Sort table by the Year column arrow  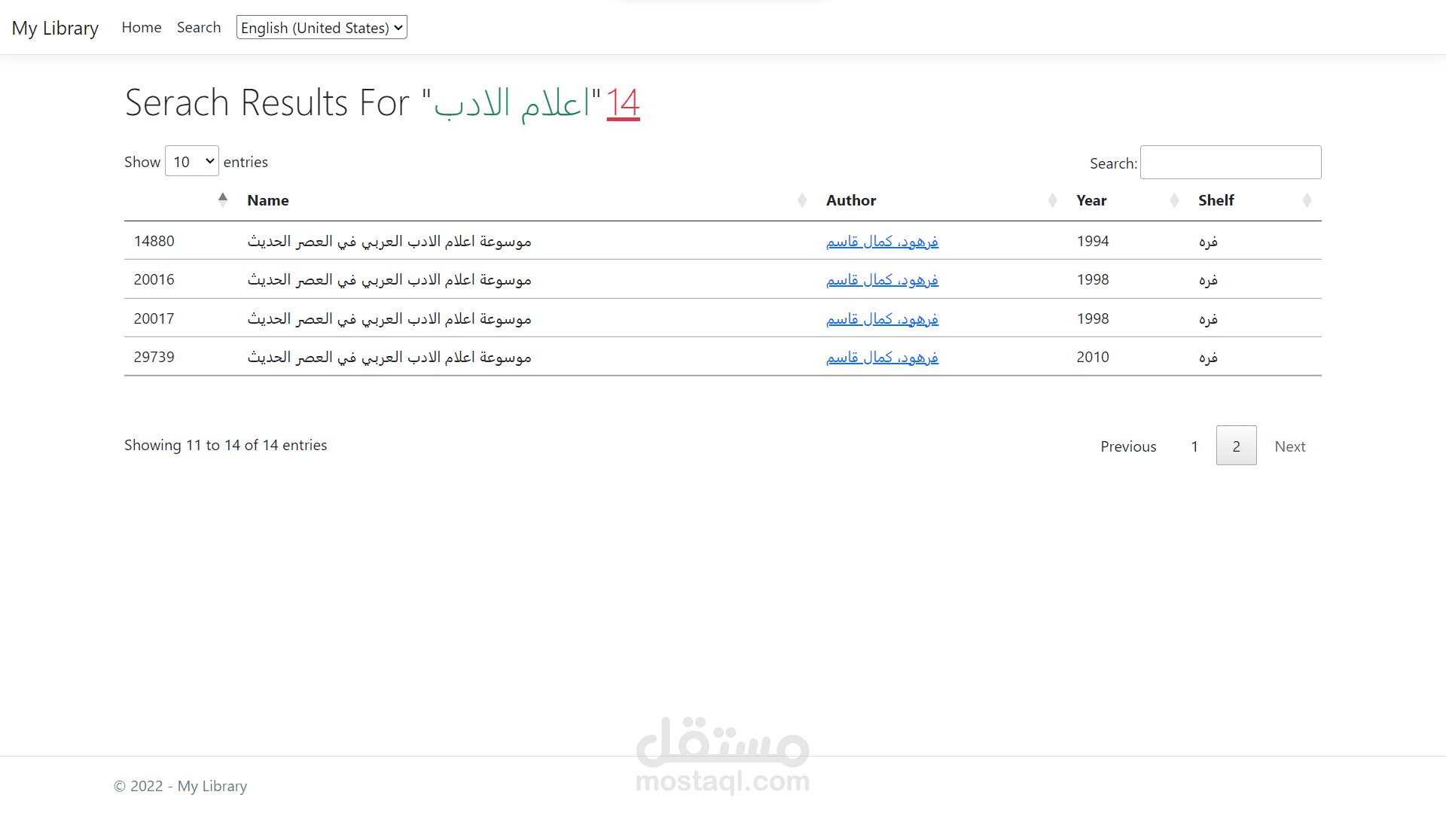click(1173, 199)
